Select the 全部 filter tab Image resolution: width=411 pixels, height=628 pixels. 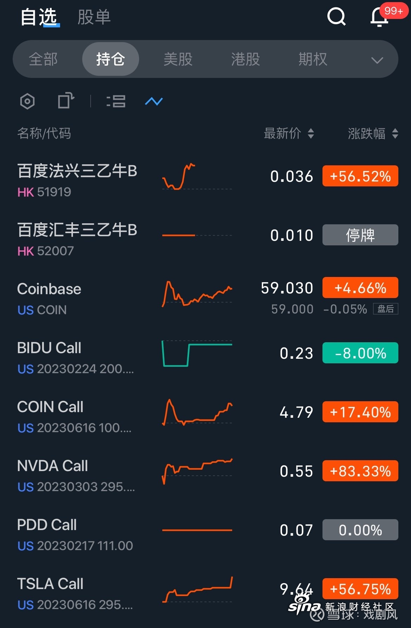(43, 59)
